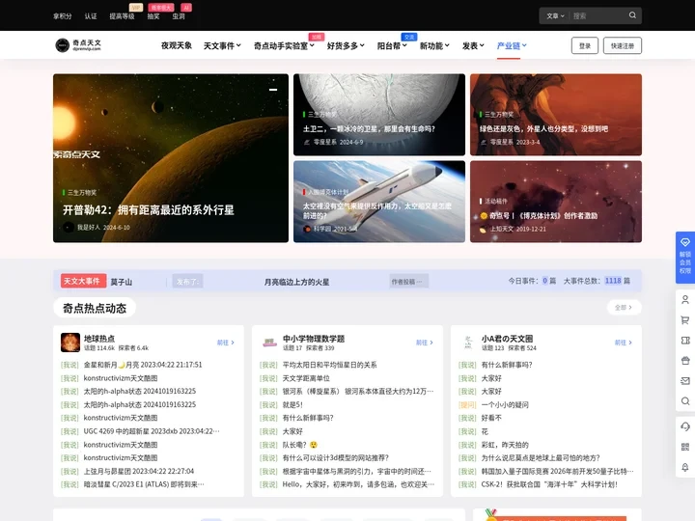Open the customer service headset icon

point(684,426)
